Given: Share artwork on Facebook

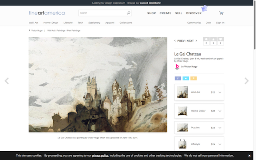Looking at the screenshot, I should click(x=178, y=78).
